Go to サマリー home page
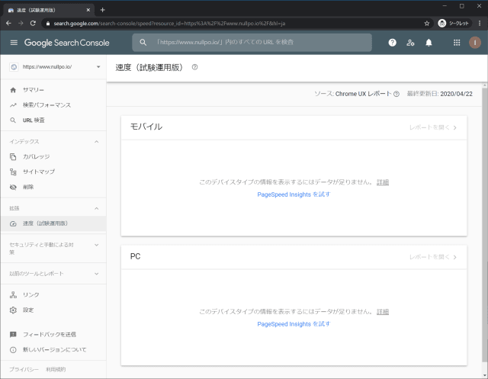The height and width of the screenshot is (379, 488). (53, 90)
